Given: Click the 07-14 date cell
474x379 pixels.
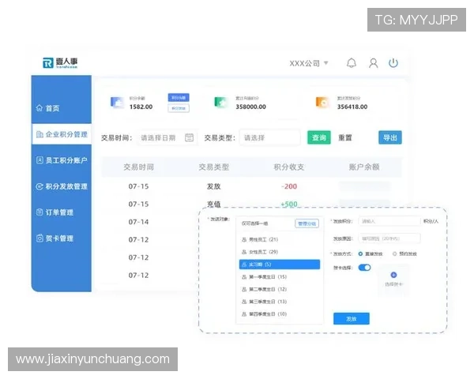Looking at the screenshot, I should coord(138,222).
